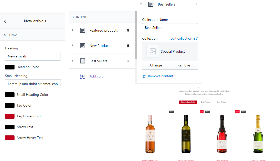This screenshot has height=161, width=280.
Task: Open the Tag Hover Color red swatch
Action: point(10,116)
